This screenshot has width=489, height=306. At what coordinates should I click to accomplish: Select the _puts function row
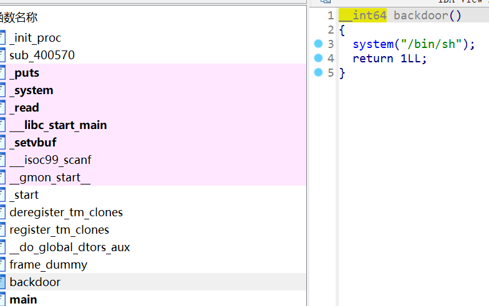coord(153,72)
